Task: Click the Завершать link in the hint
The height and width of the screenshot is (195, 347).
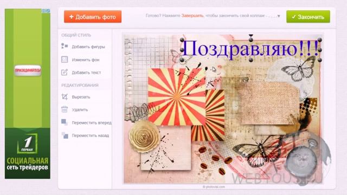Action: [192, 16]
